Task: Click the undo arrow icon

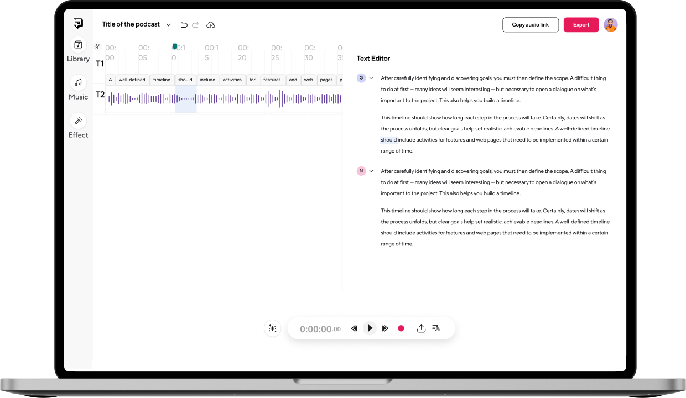Action: coord(184,25)
